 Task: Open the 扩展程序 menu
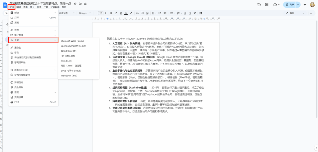(55, 7)
